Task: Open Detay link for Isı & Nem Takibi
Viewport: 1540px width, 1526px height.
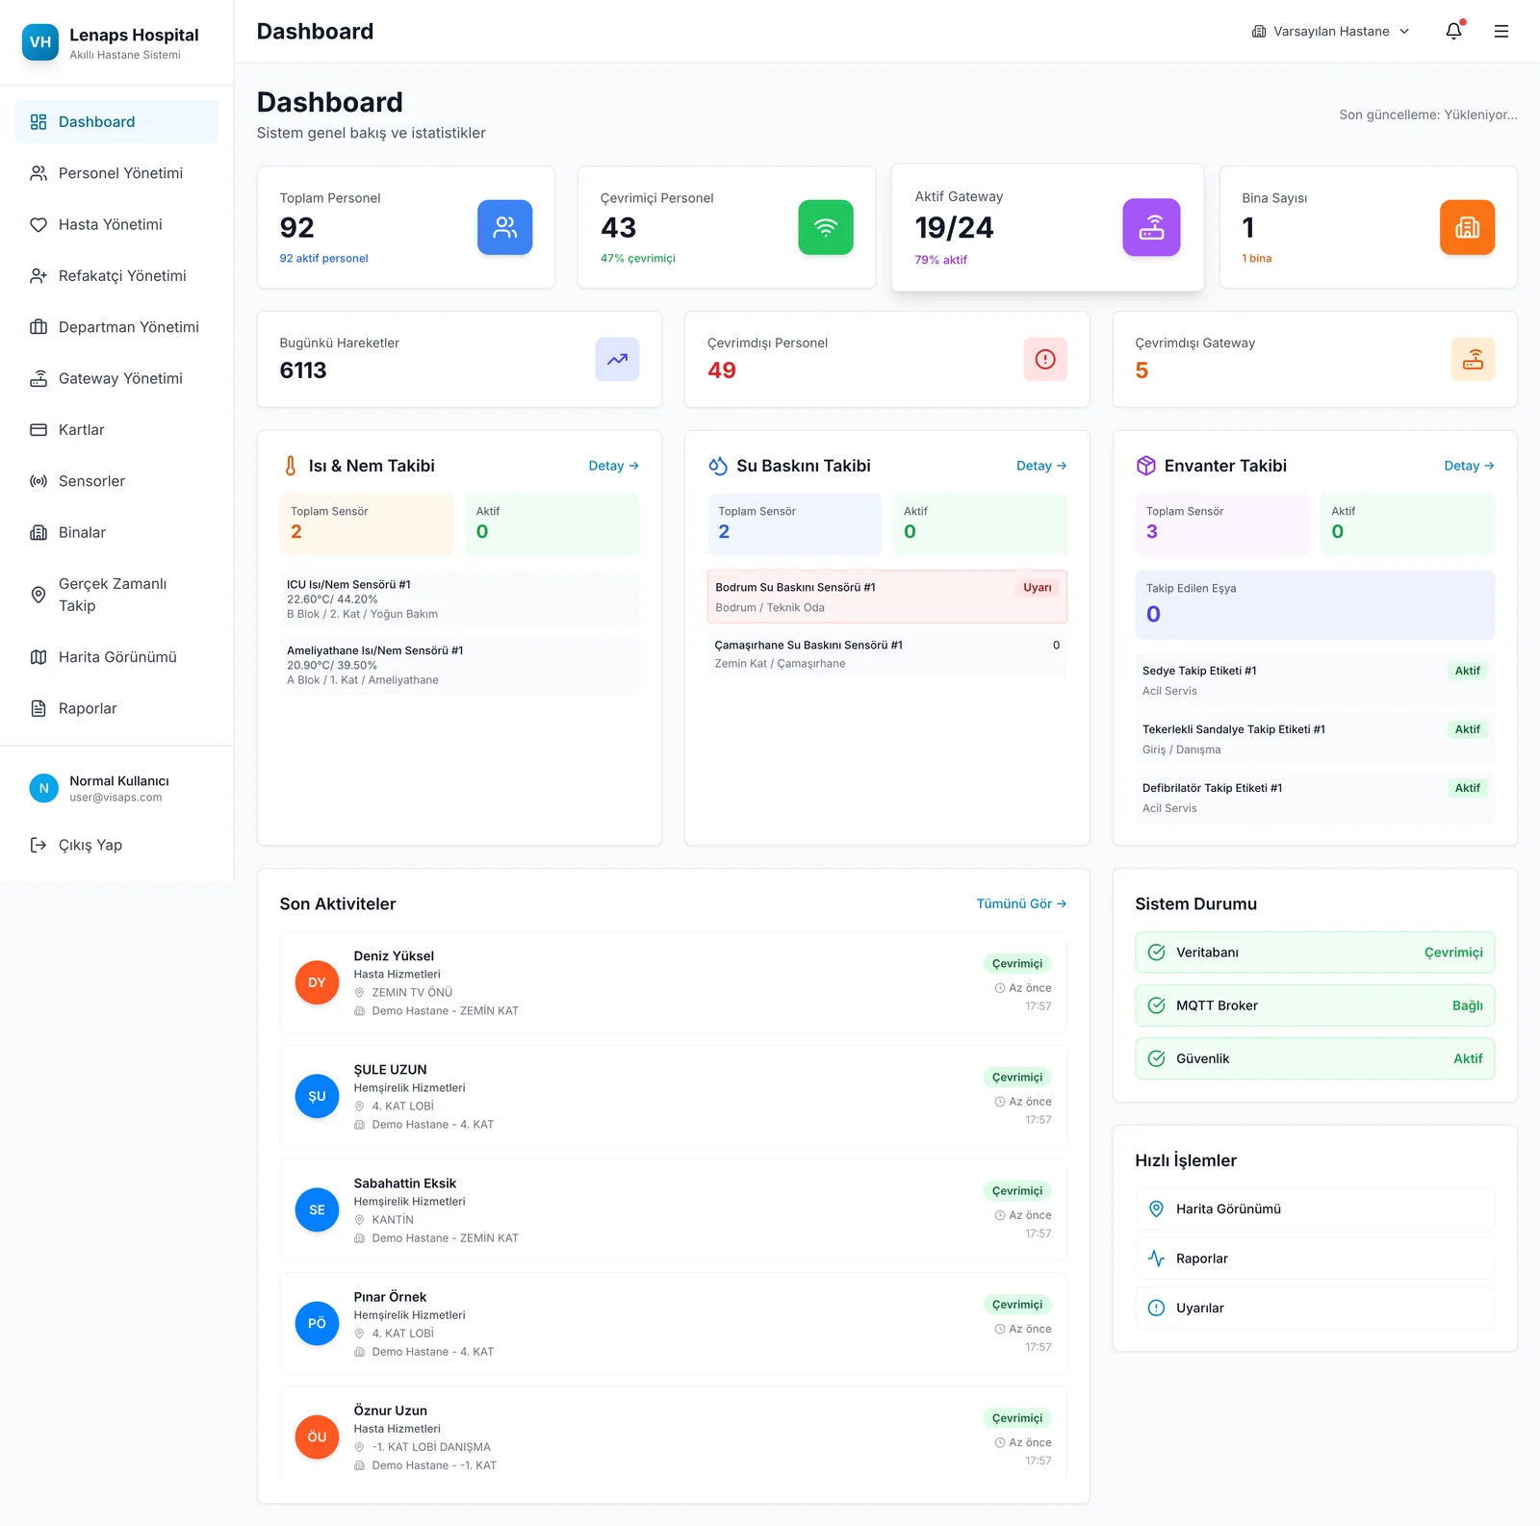Action: [x=613, y=466]
